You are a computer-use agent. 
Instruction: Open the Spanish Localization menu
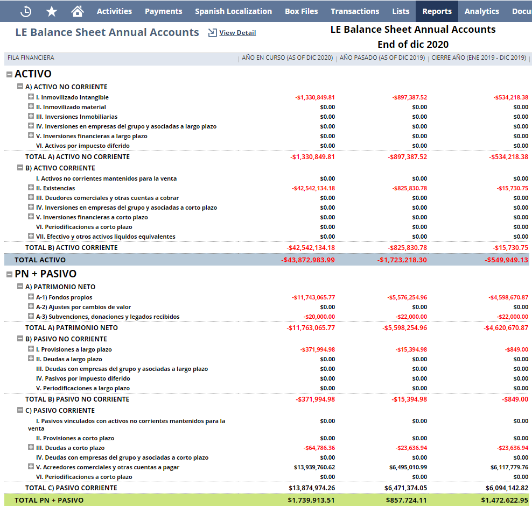pyautogui.click(x=234, y=11)
